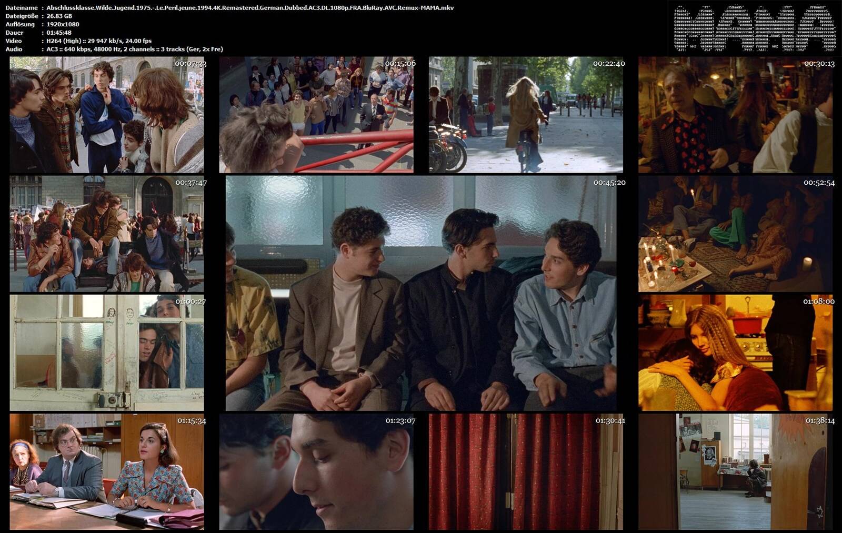Click the H264 video codec line
The width and height of the screenshot is (842, 533).
99,41
